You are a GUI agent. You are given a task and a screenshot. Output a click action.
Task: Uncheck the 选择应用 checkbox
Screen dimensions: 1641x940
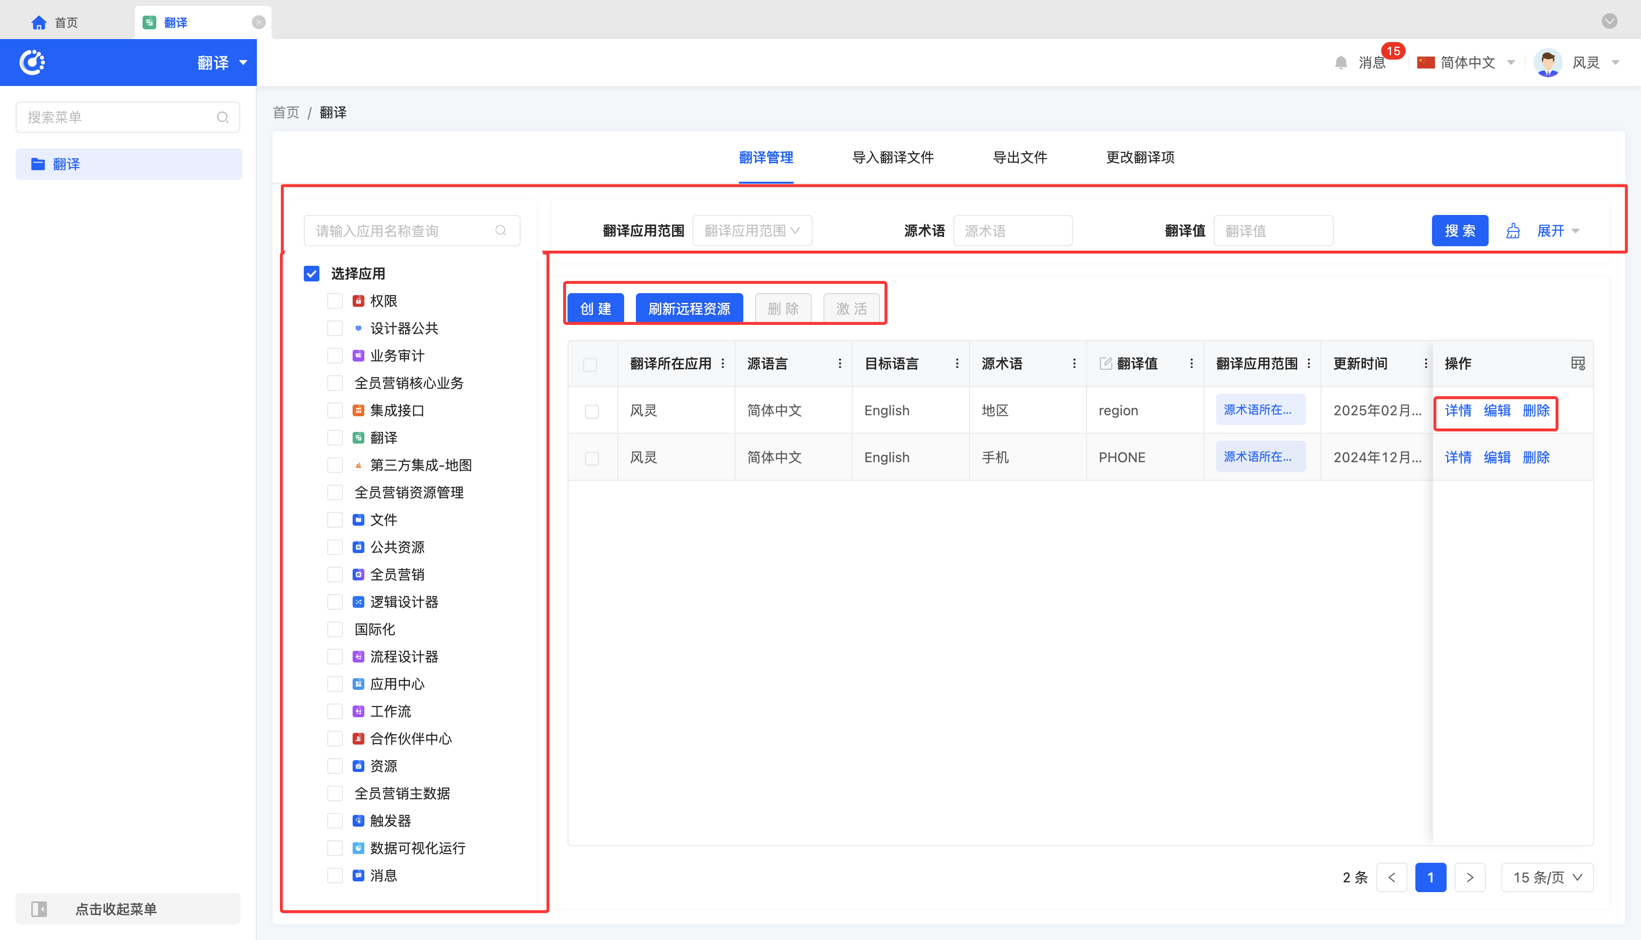point(312,274)
